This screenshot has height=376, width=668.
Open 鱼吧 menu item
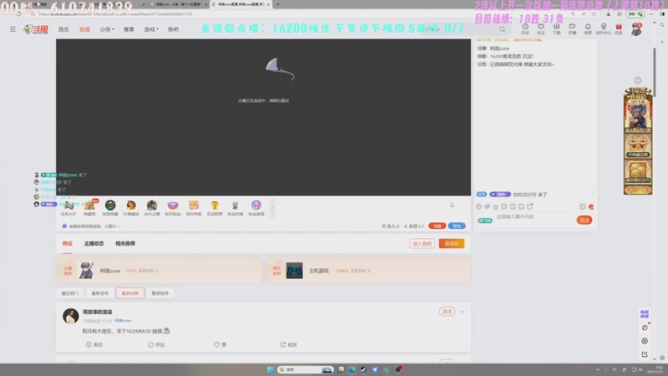coord(173,29)
